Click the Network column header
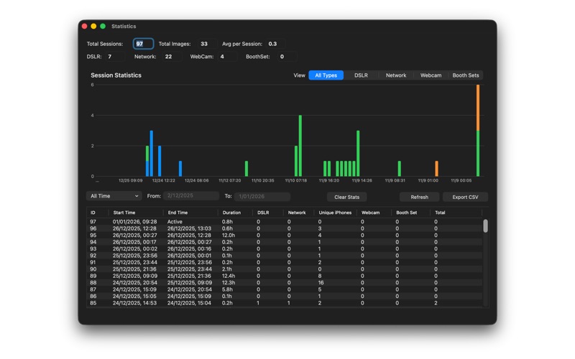This screenshot has width=575, height=359. (298, 213)
